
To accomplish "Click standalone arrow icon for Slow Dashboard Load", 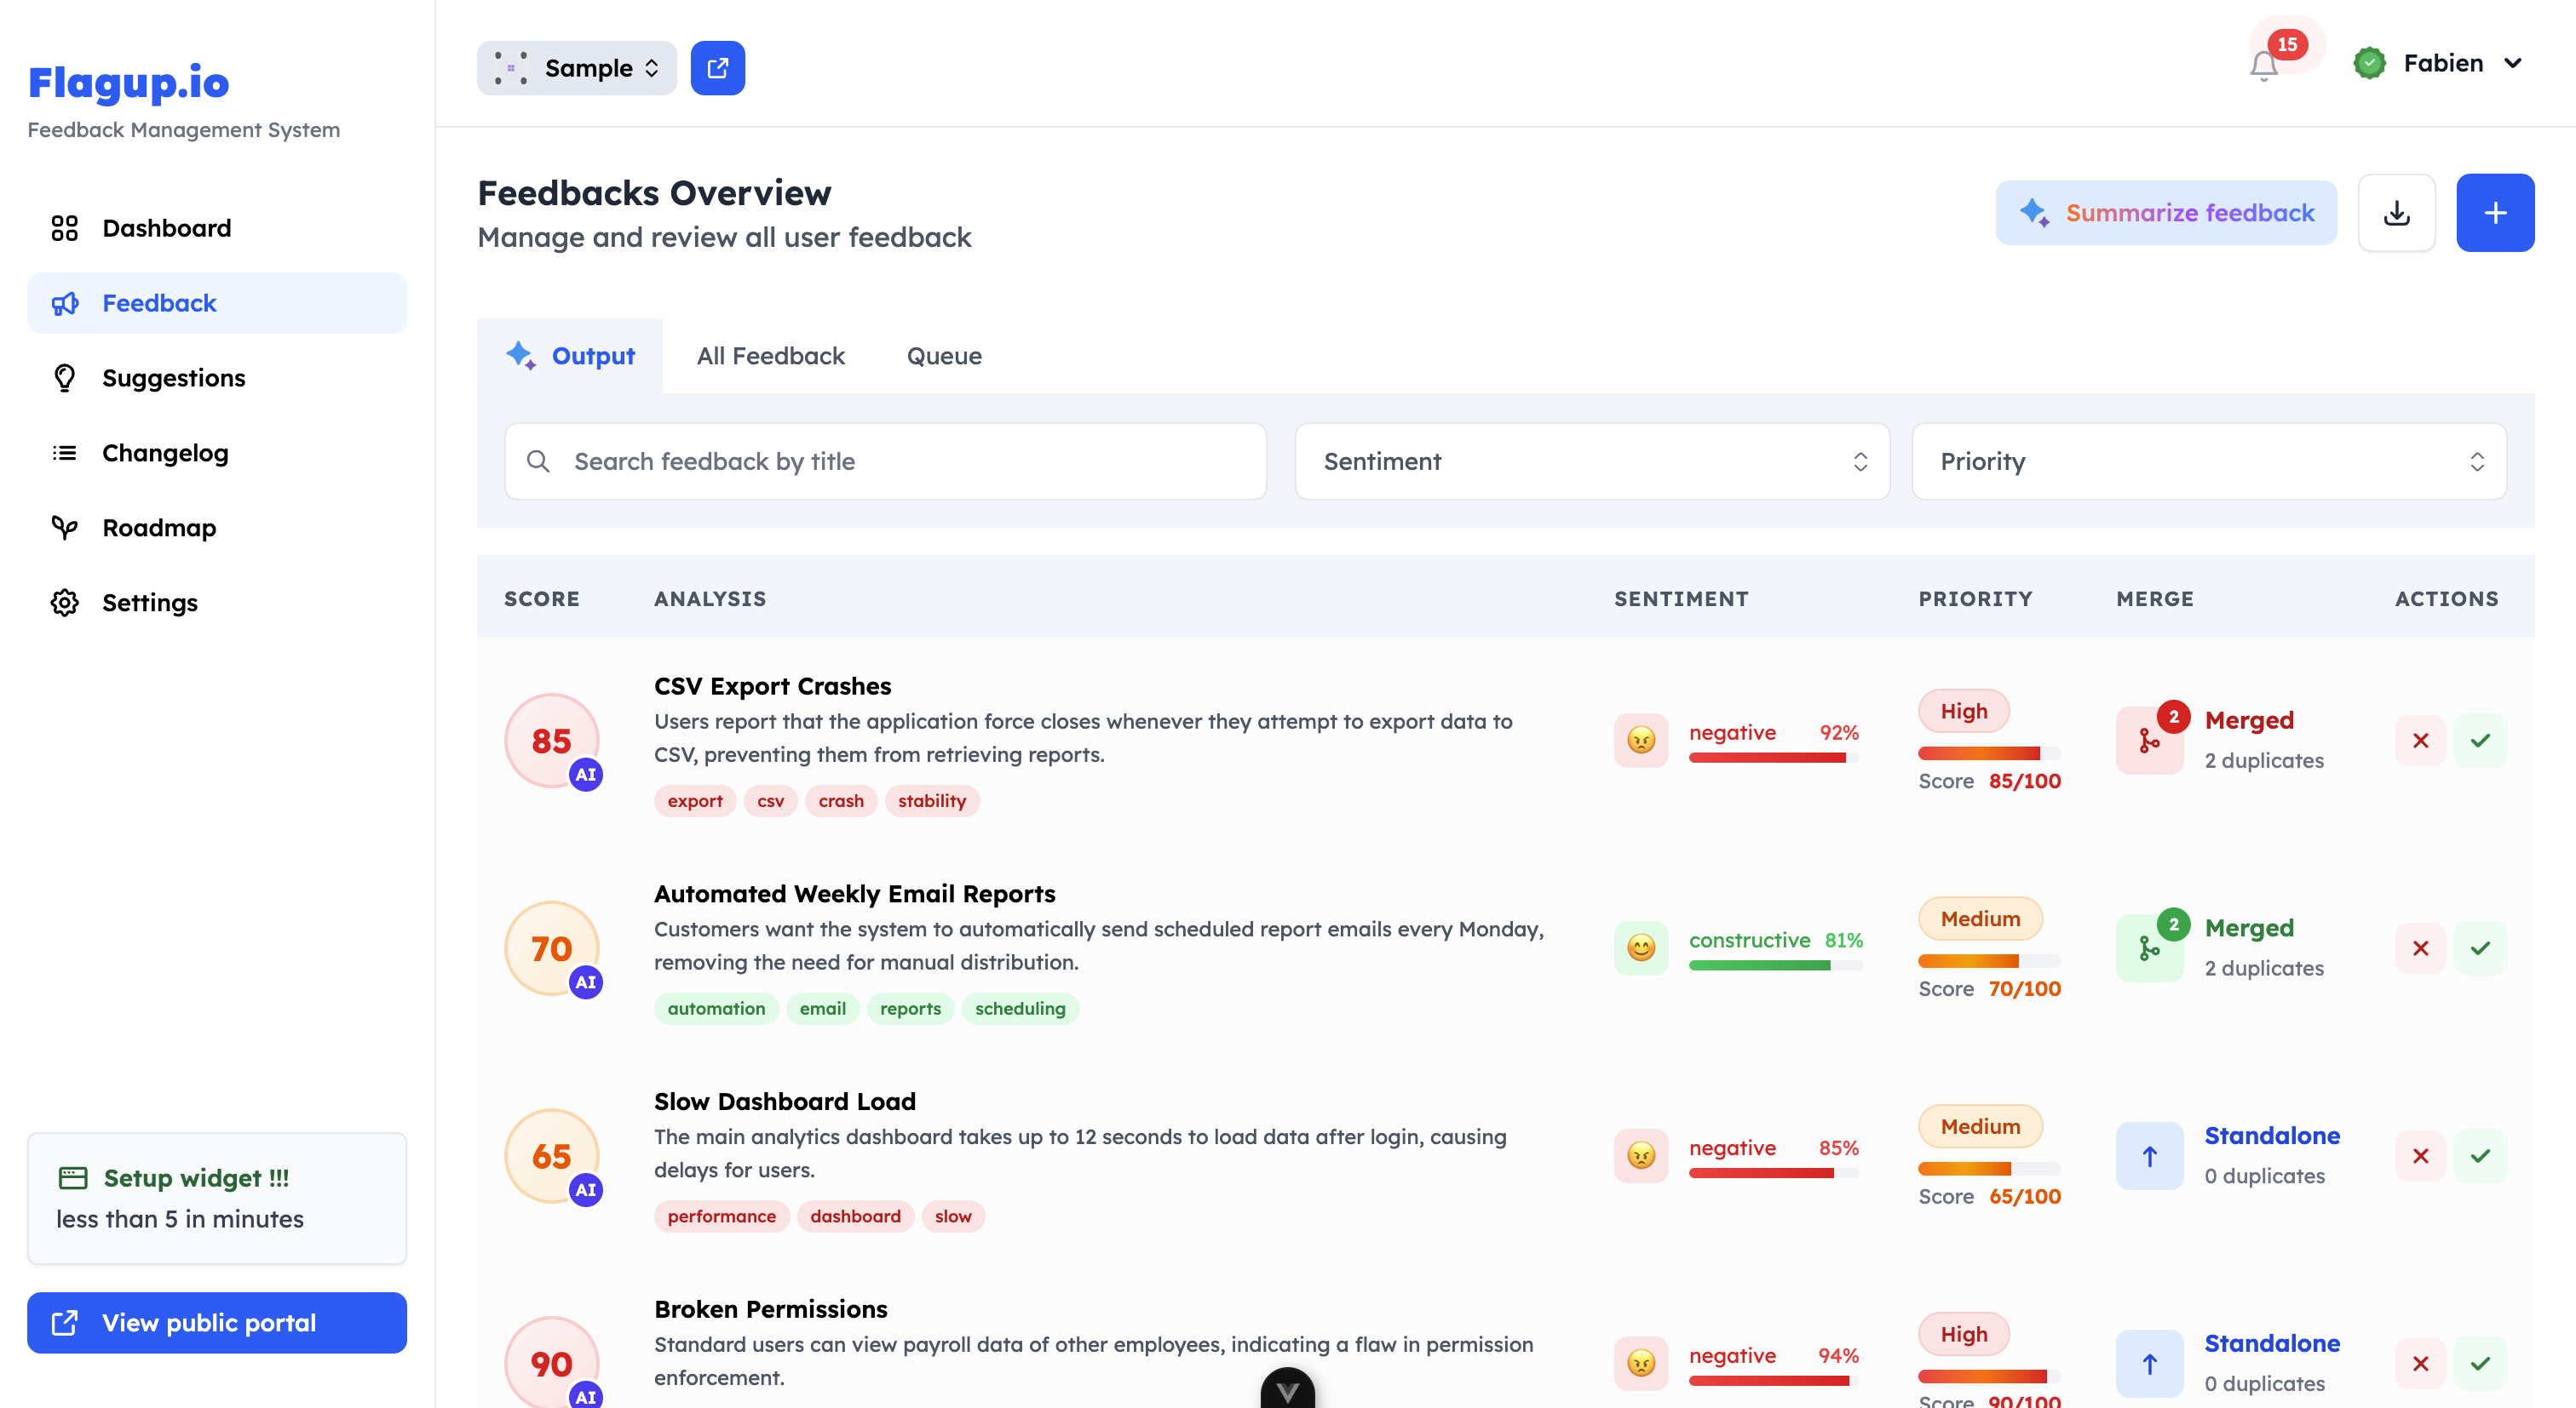I will 2149,1156.
